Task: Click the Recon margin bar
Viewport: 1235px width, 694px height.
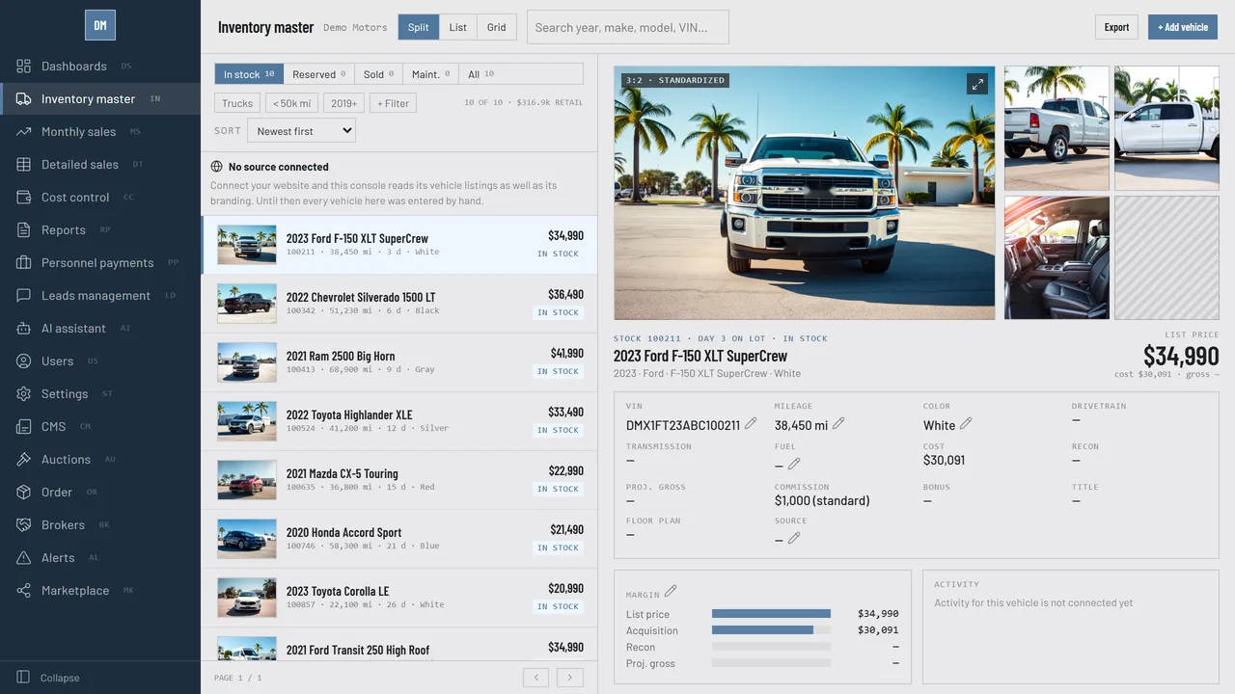Action: click(771, 647)
